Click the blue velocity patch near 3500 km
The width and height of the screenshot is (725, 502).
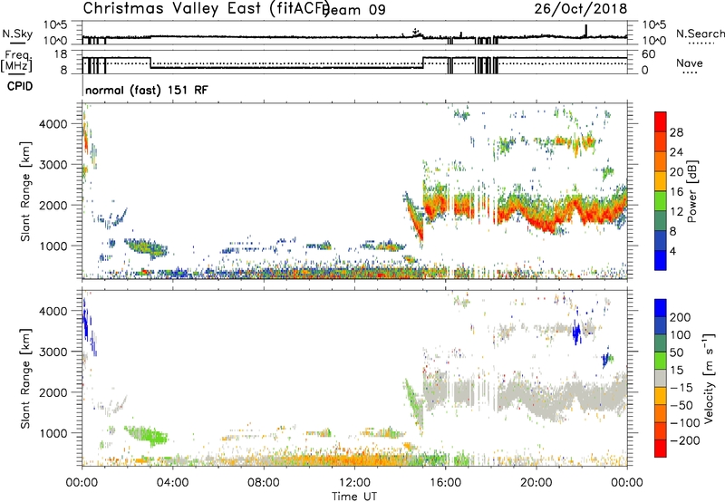[576, 332]
